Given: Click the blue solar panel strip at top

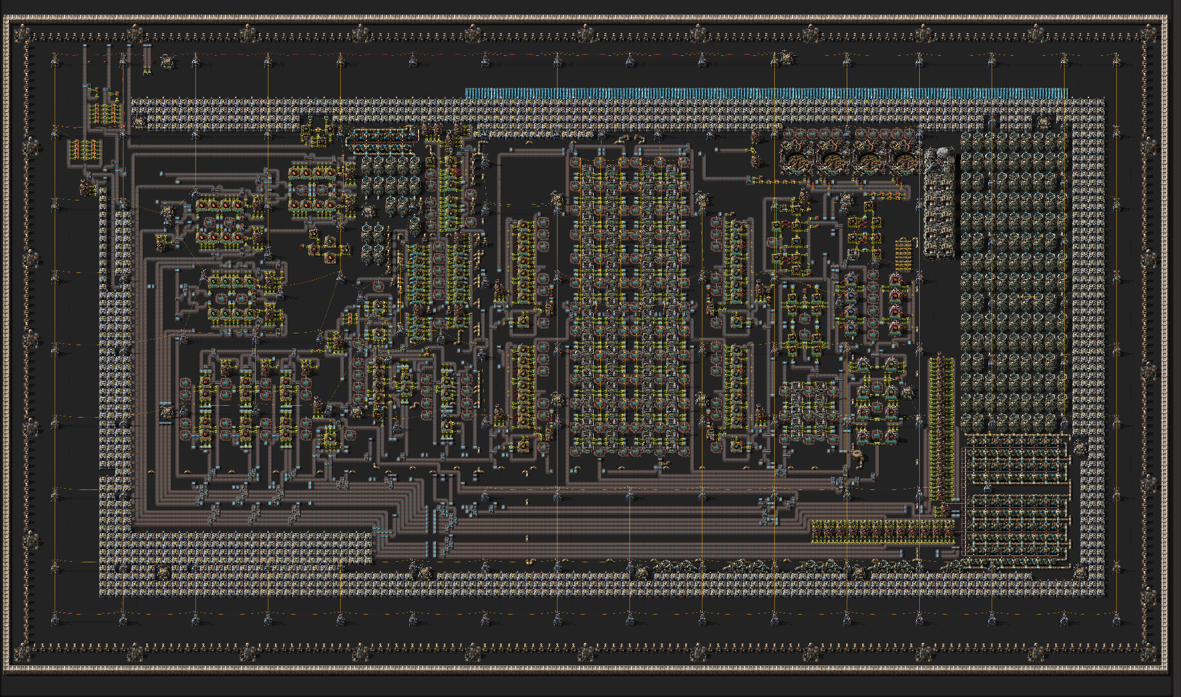Looking at the screenshot, I should (766, 93).
